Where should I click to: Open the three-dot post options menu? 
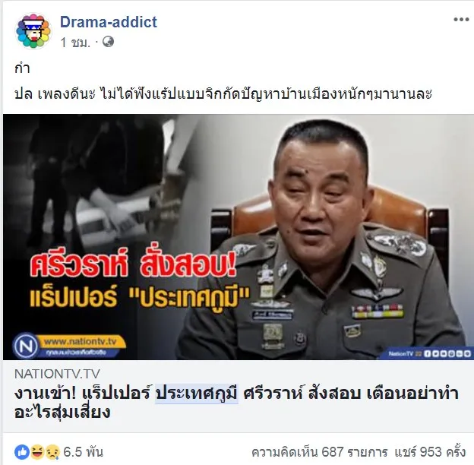[x=461, y=20]
